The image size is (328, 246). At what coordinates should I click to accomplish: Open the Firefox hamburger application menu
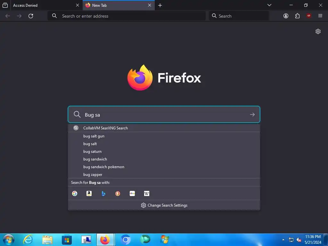pos(320,16)
